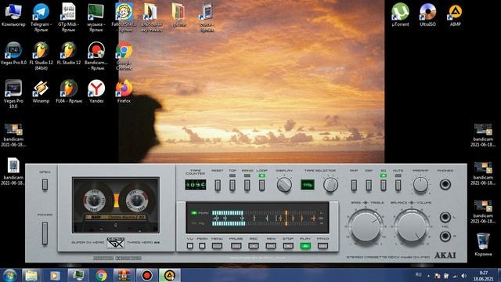
Task: Click the PHONES jack
Action: click(x=445, y=185)
